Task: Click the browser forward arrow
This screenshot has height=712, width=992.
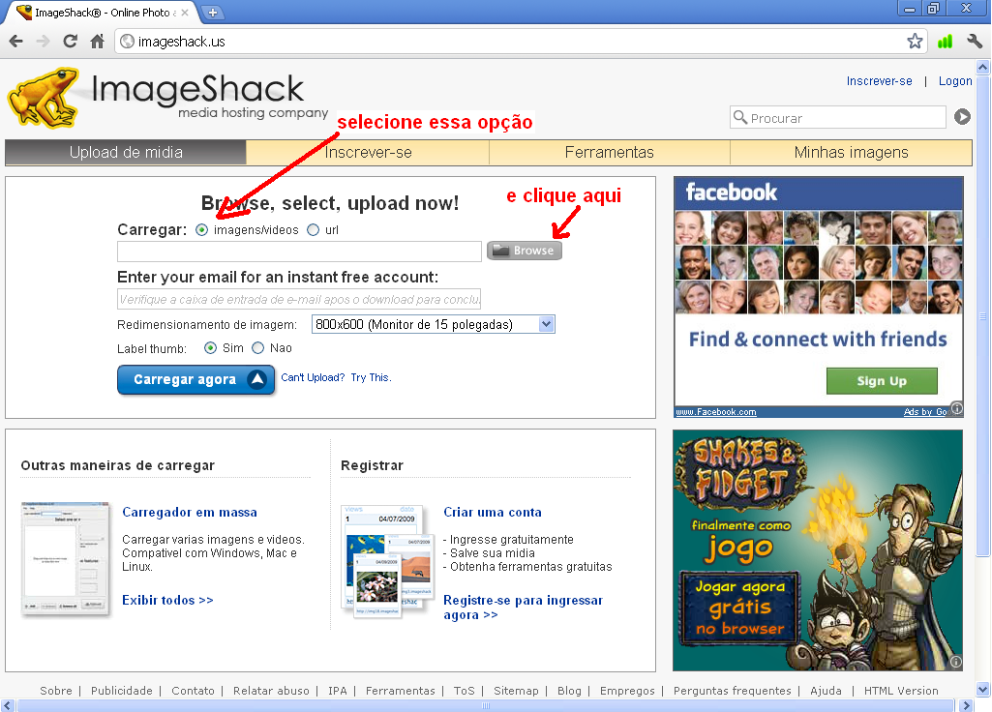Action: point(43,42)
